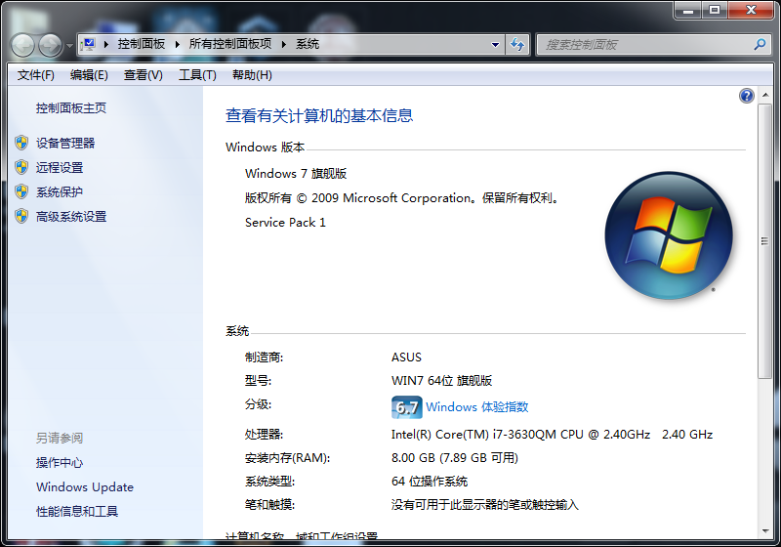Click the manufacturer value ASUS
This screenshot has width=781, height=547.
click(x=406, y=358)
